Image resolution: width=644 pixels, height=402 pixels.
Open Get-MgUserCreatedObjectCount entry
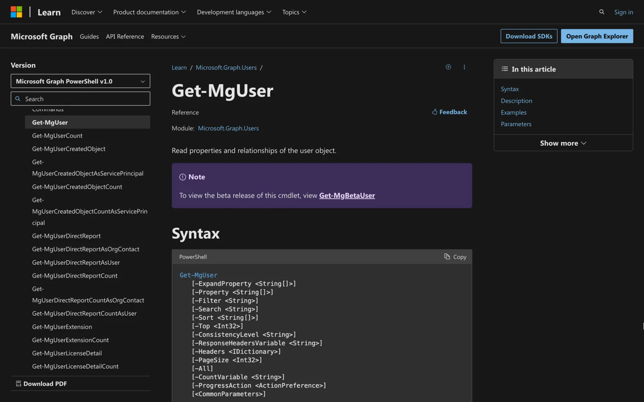coord(77,187)
